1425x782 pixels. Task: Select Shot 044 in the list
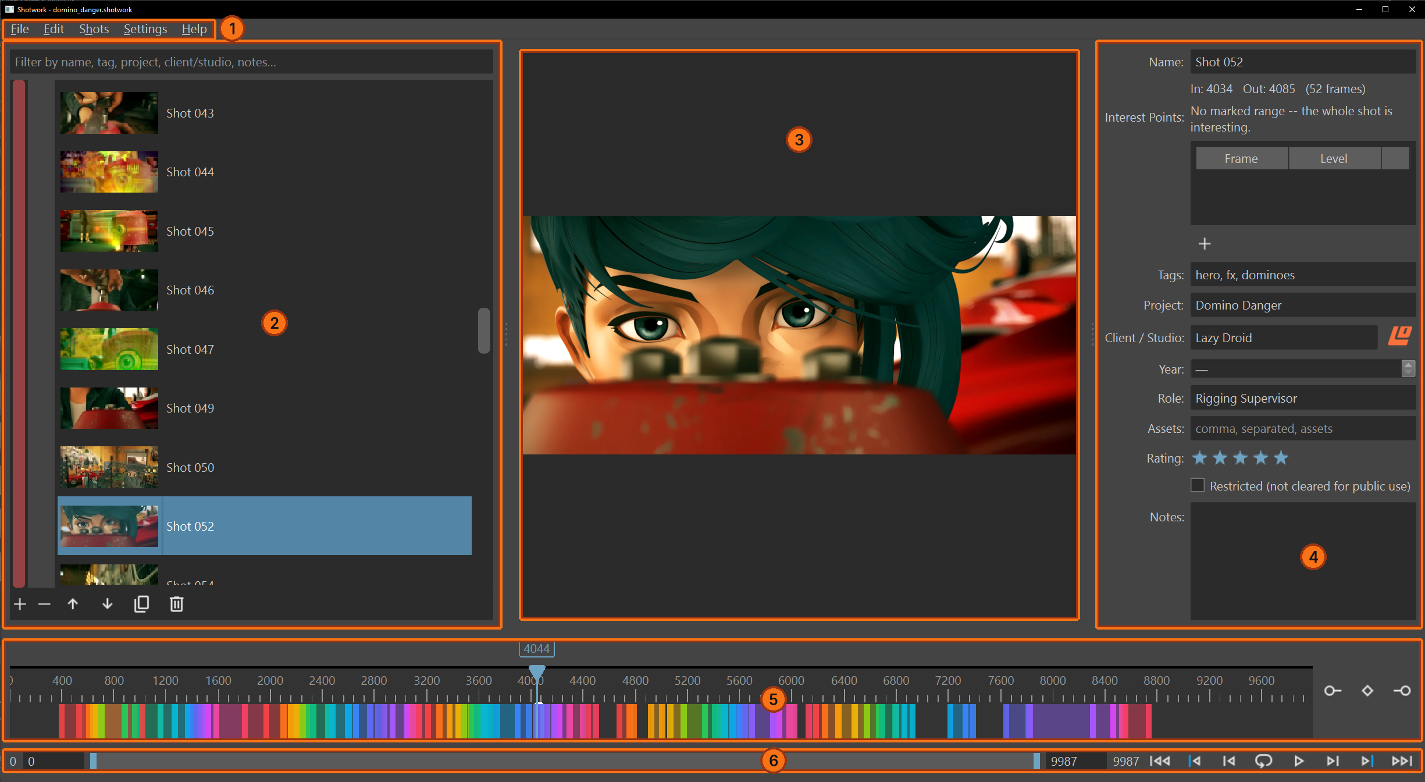point(265,172)
